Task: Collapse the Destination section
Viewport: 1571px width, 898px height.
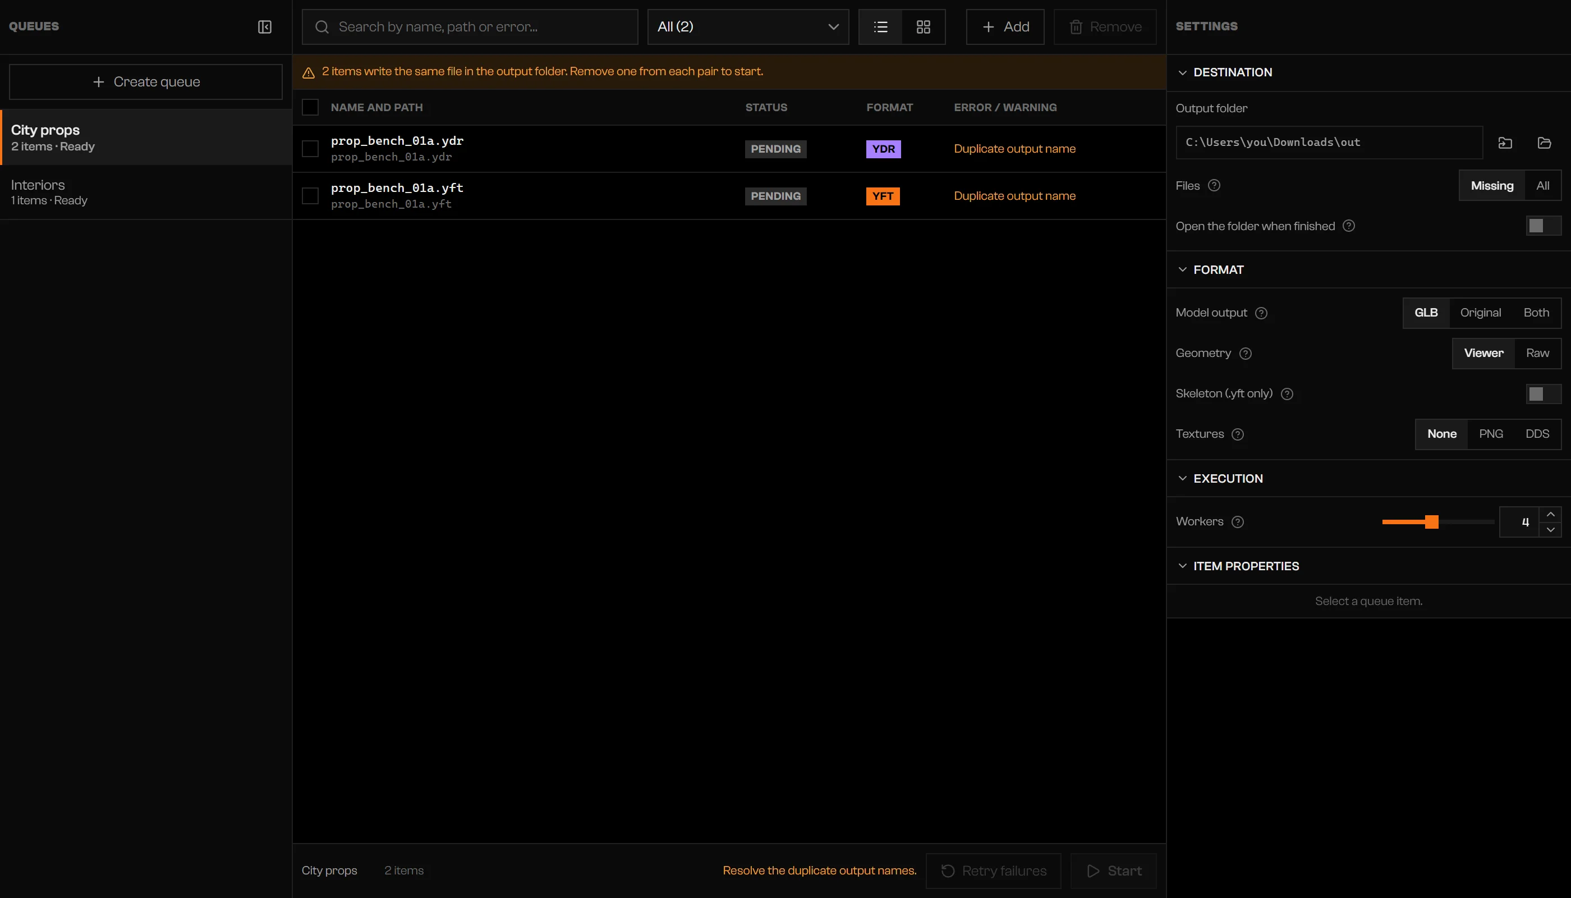Action: coord(1182,72)
